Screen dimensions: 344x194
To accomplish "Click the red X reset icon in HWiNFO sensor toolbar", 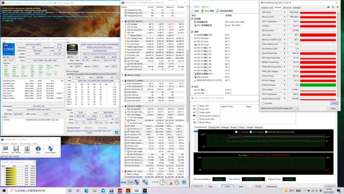I will [171, 182].
